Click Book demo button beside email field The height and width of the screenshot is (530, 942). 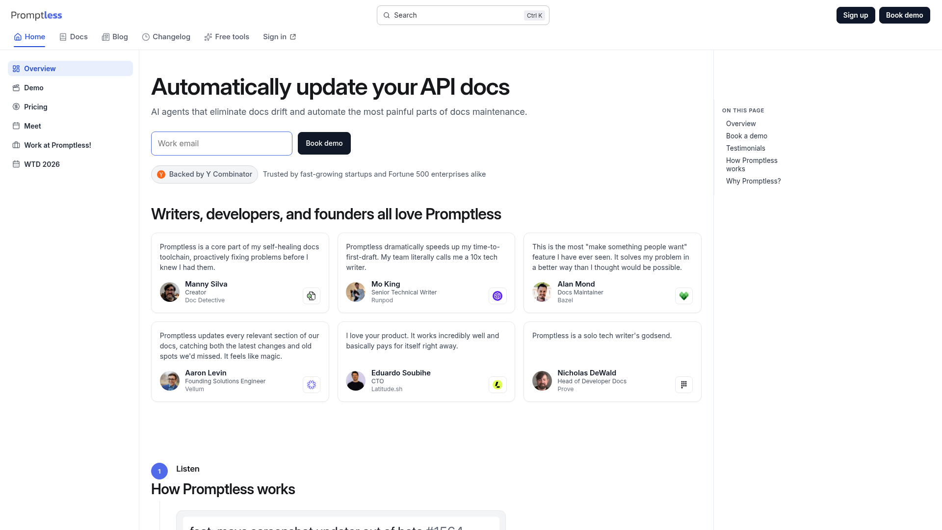point(324,143)
